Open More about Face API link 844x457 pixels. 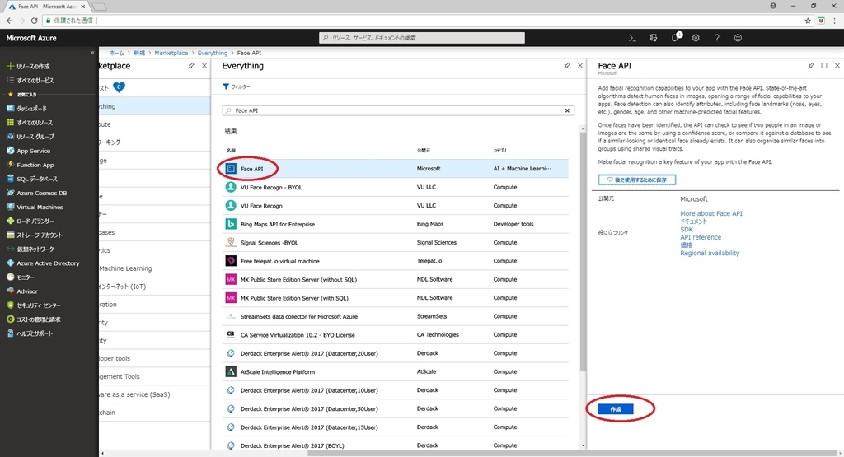tap(711, 213)
